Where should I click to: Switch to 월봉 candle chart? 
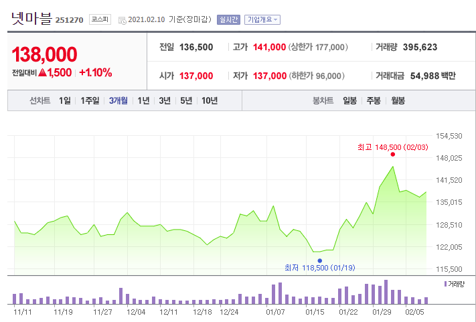398,100
